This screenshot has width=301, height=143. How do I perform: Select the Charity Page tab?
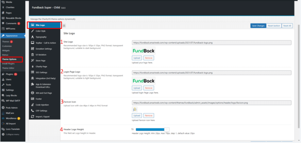coord(45,67)
